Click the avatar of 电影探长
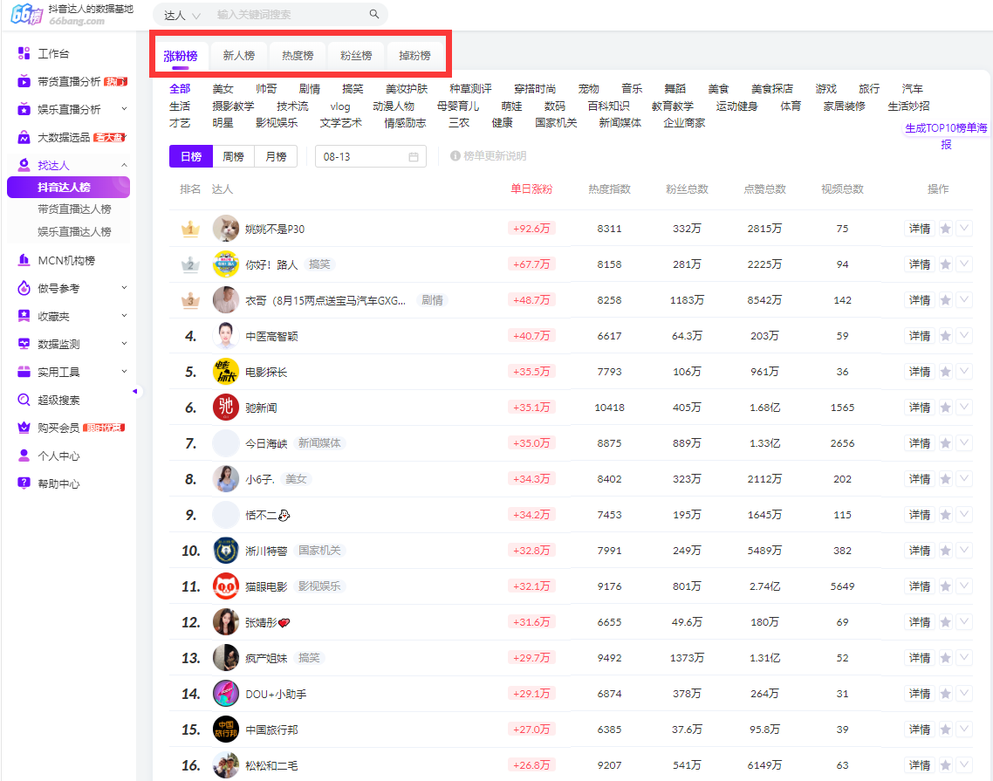 pyautogui.click(x=225, y=372)
